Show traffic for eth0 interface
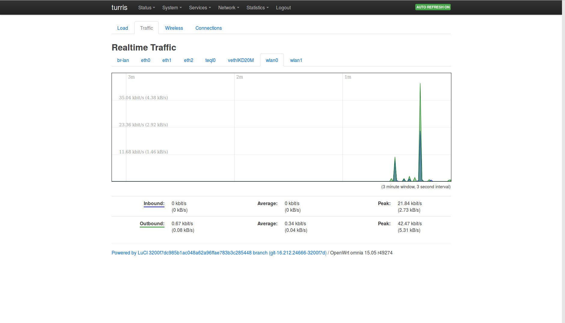Screen dimensions: 565x323 pos(146,60)
